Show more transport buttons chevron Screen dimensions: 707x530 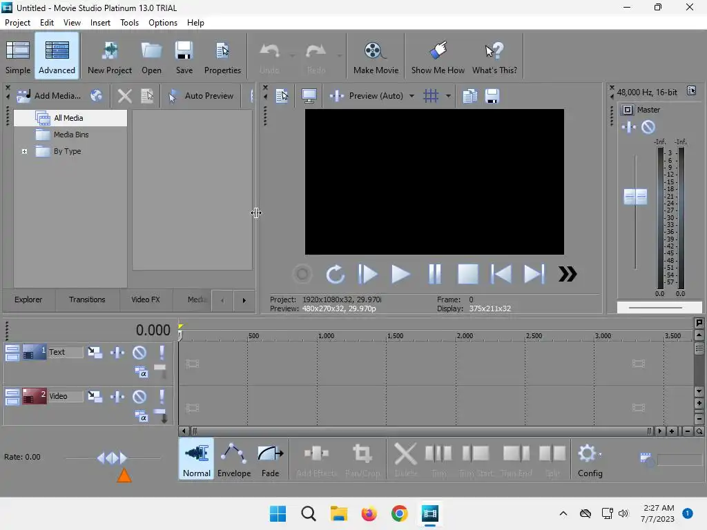click(568, 274)
